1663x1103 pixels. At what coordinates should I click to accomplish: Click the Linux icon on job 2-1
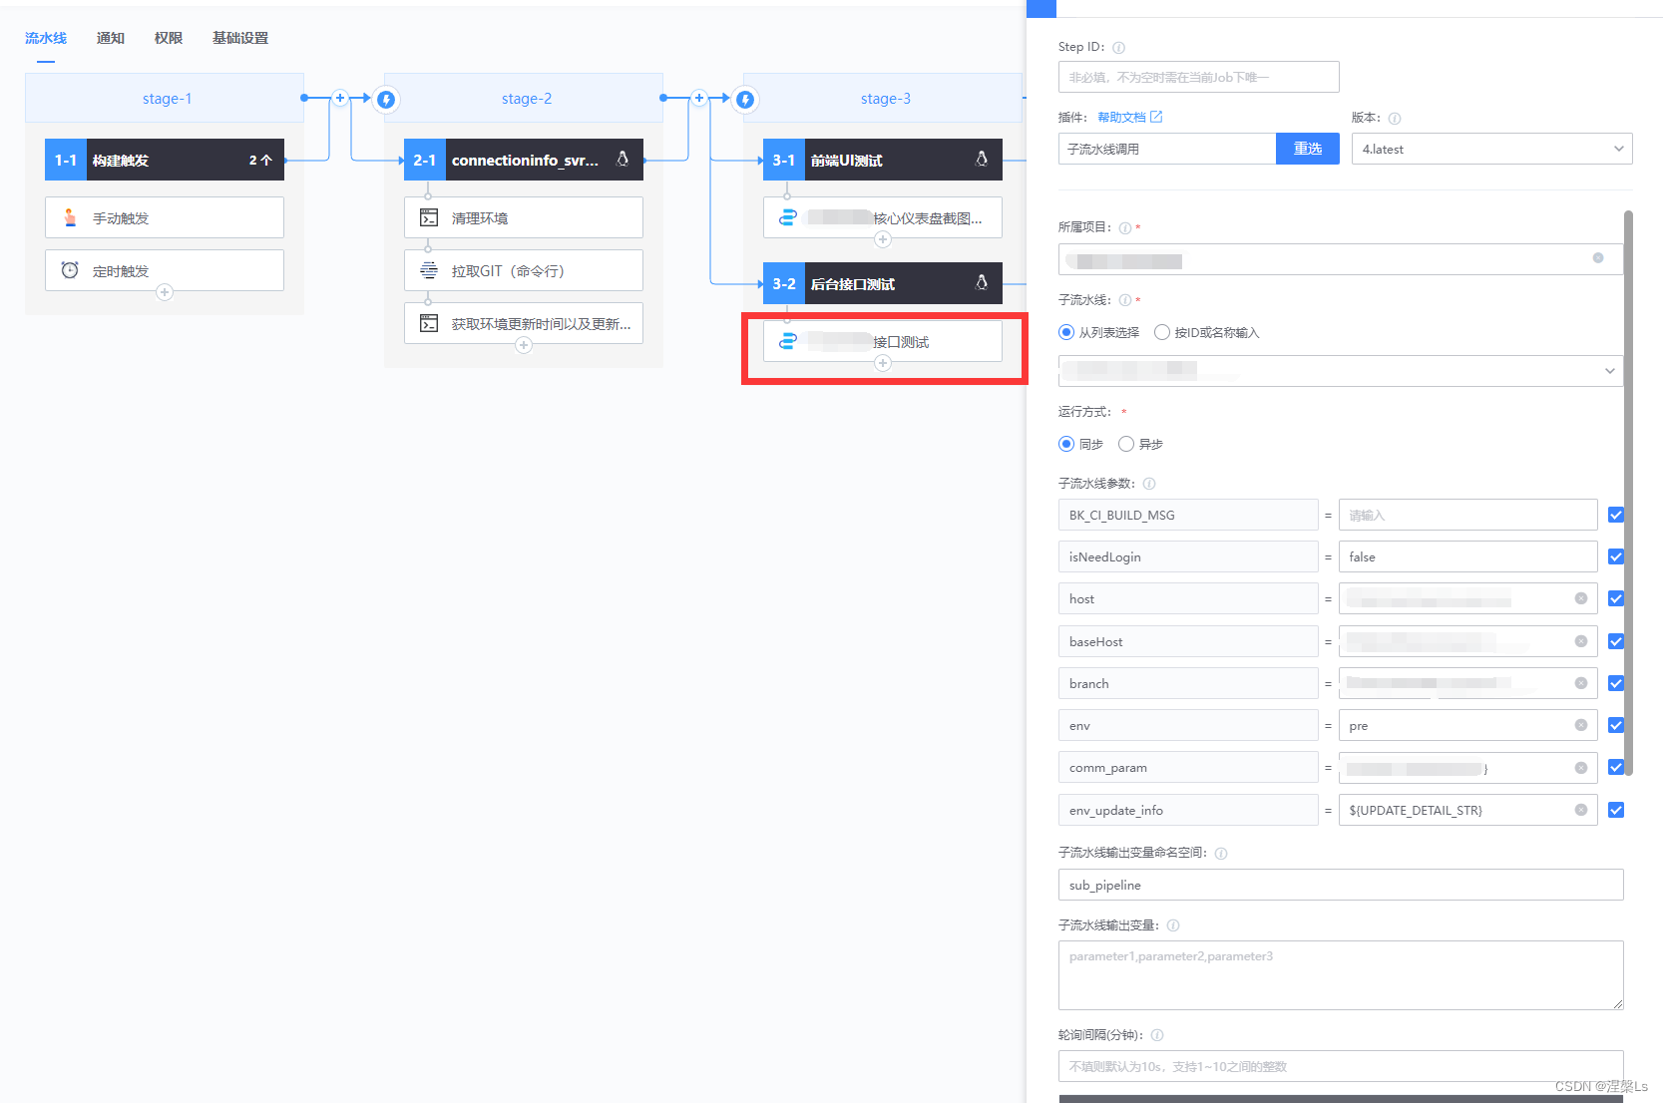click(x=623, y=159)
